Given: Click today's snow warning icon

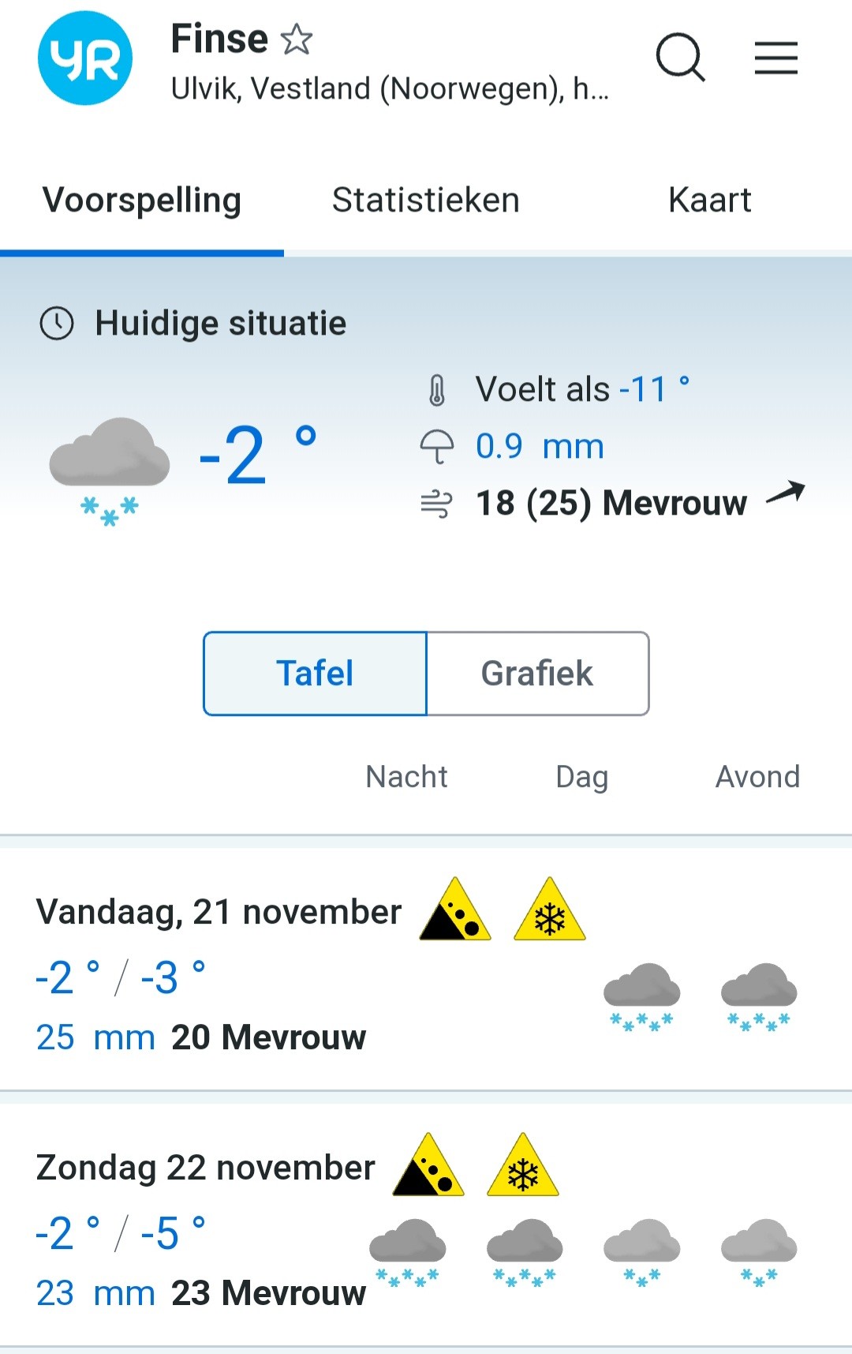Looking at the screenshot, I should (550, 910).
